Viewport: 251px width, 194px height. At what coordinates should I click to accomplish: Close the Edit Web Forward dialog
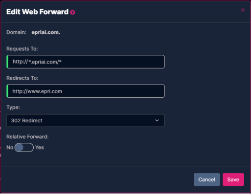(243, 10)
